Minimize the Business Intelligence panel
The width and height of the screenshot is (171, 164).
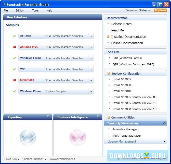point(98,116)
